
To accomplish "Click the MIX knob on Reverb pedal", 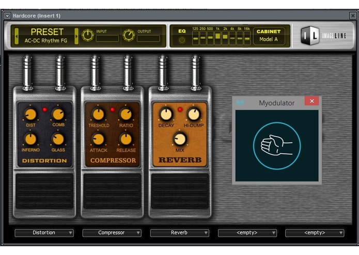I will pos(180,139).
